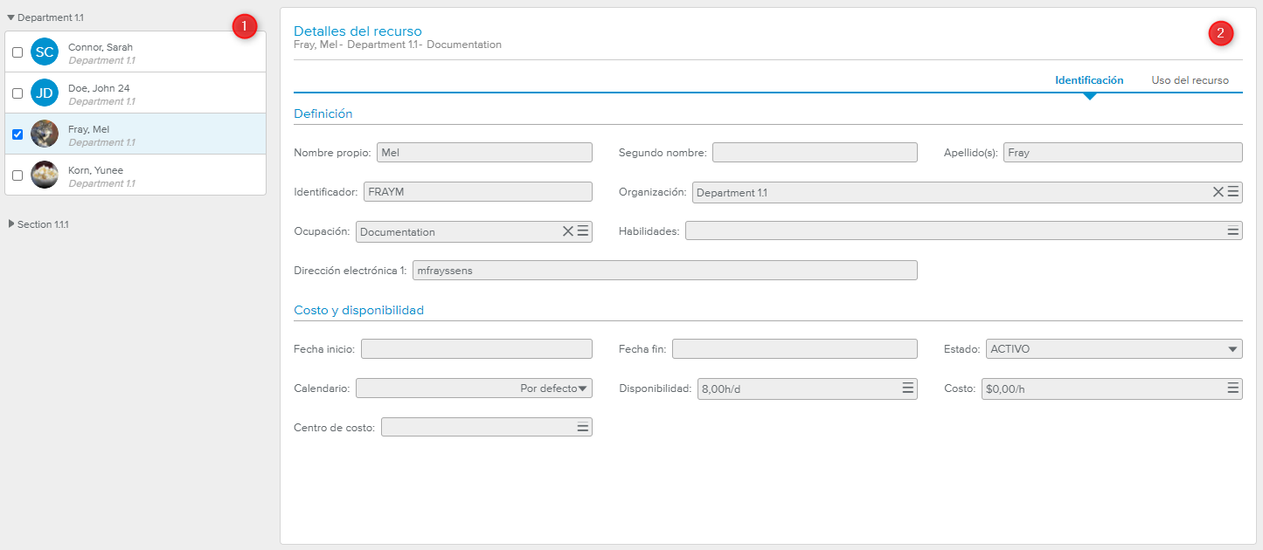
Task: Clear the Organización field with X icon
Action: (x=1218, y=192)
